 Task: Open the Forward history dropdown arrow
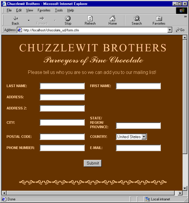click(x=55, y=21)
